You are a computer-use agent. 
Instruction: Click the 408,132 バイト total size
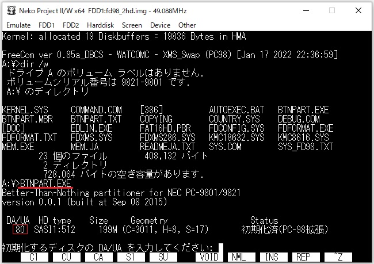pyautogui.click(x=176, y=156)
